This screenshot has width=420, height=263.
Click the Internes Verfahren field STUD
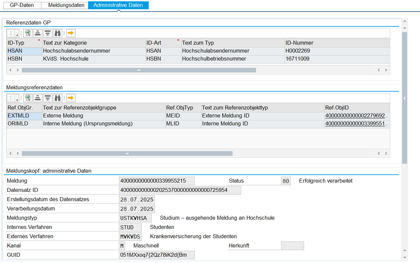(130, 227)
